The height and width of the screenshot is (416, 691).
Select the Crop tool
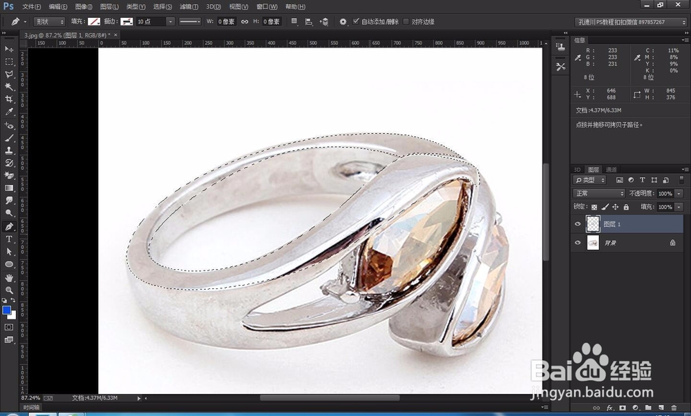tap(9, 99)
